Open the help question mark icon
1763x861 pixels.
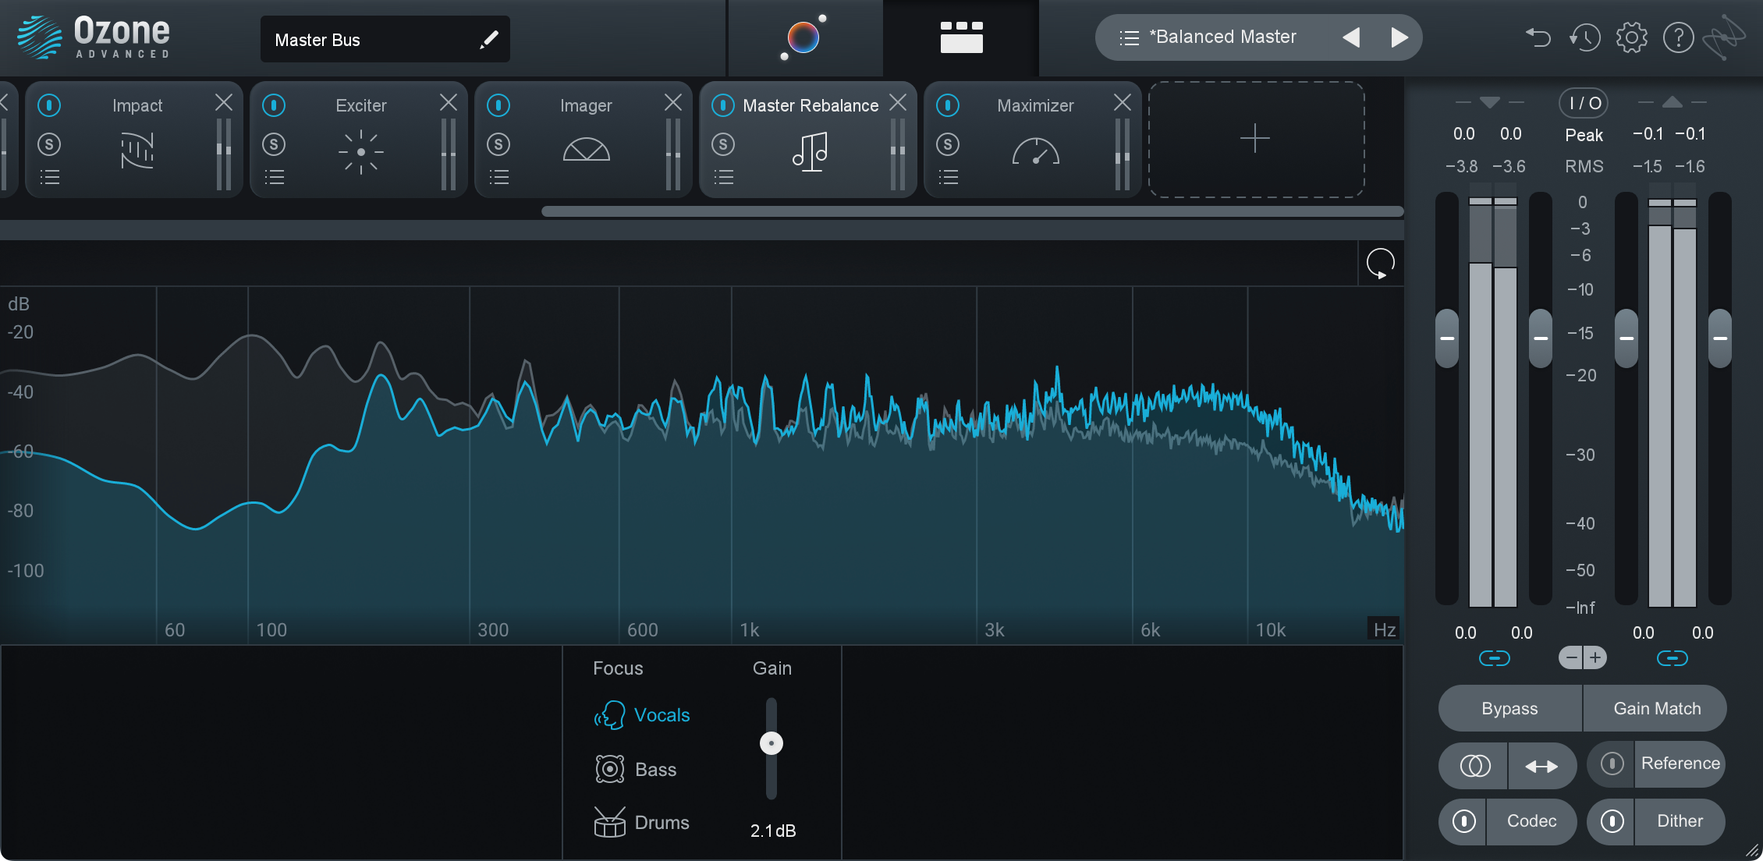[1678, 37]
